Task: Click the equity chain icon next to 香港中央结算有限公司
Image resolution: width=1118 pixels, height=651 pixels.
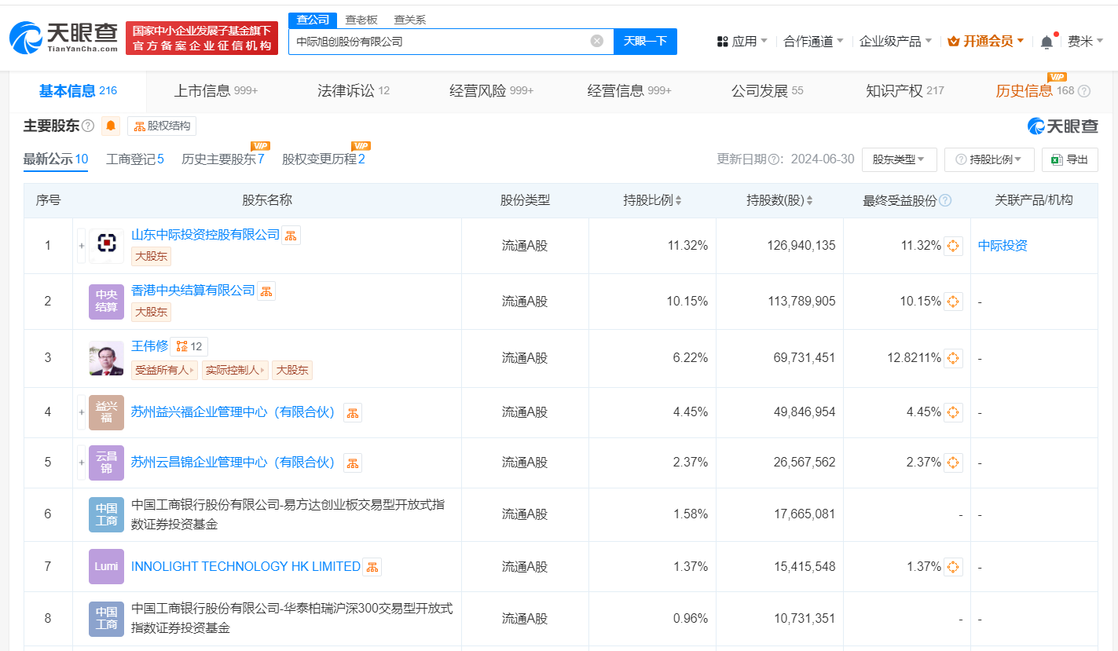Action: (x=266, y=290)
